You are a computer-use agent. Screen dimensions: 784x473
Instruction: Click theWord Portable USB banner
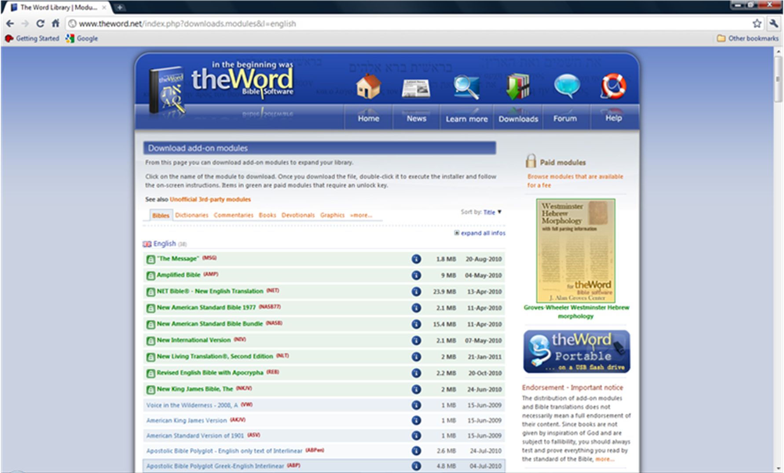(x=576, y=351)
